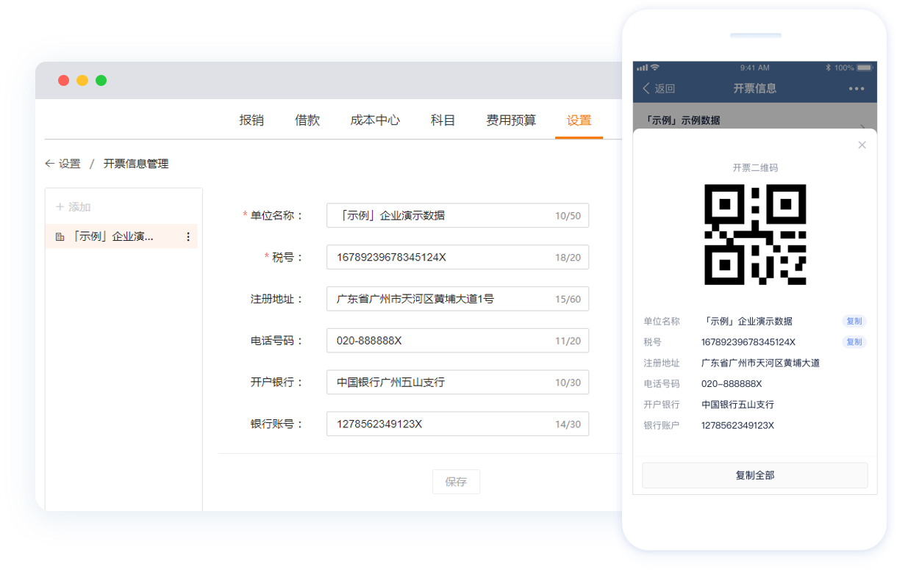Focus the 银行账号 input field
The height and width of the screenshot is (572, 897).
[441, 424]
